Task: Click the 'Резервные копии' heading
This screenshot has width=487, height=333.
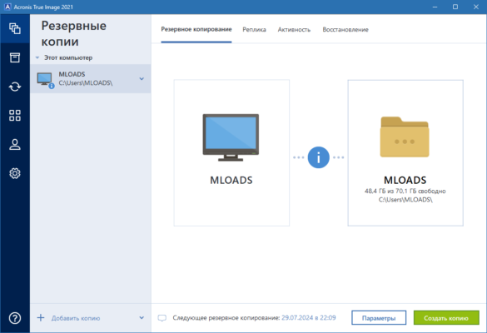Action: 74,33
